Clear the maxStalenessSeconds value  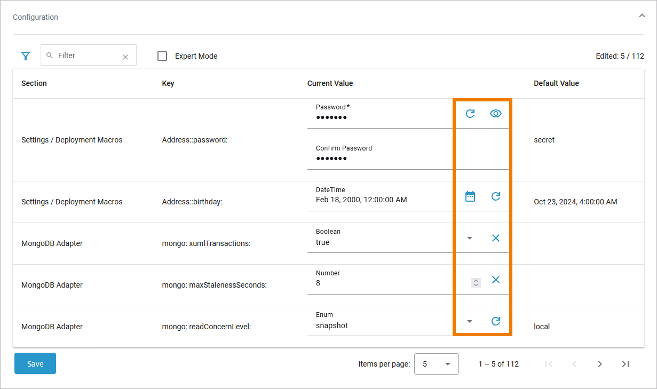[x=496, y=280]
